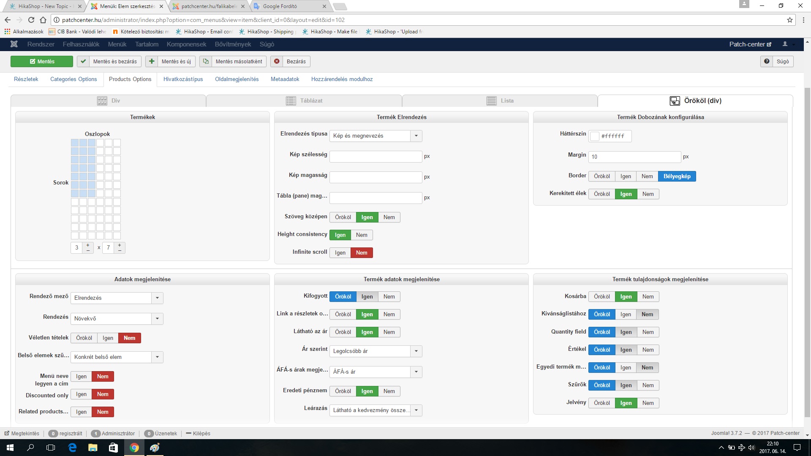Open the Chrome icon in the Windows taskbar
The height and width of the screenshot is (456, 811).
pos(134,448)
